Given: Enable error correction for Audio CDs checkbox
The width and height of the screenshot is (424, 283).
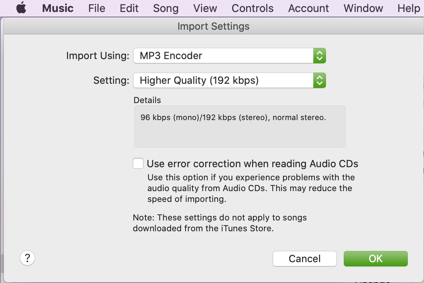Looking at the screenshot, I should pyautogui.click(x=138, y=164).
